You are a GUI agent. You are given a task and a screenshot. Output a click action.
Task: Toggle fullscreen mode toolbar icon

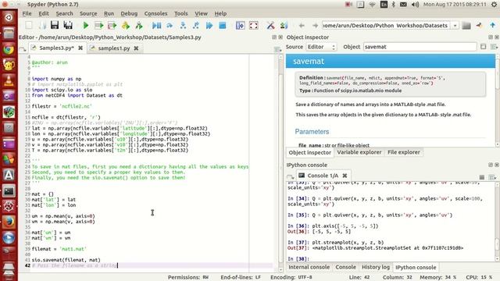pyautogui.click(x=253, y=26)
